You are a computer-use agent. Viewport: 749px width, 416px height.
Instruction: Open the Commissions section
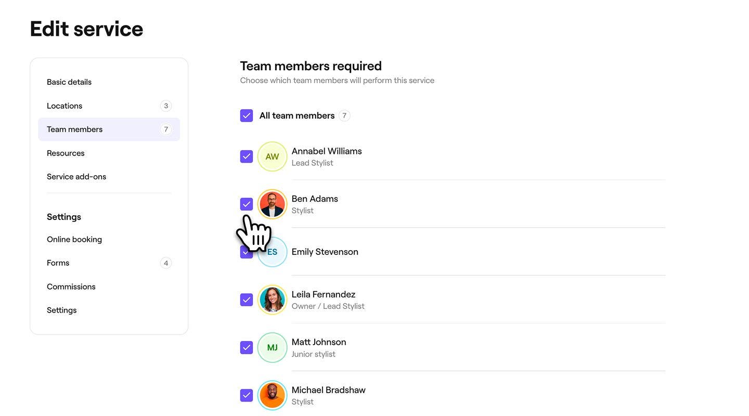point(71,287)
